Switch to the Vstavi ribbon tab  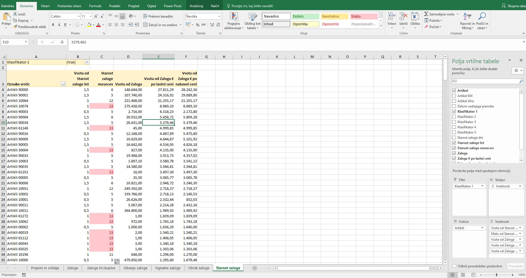point(45,6)
